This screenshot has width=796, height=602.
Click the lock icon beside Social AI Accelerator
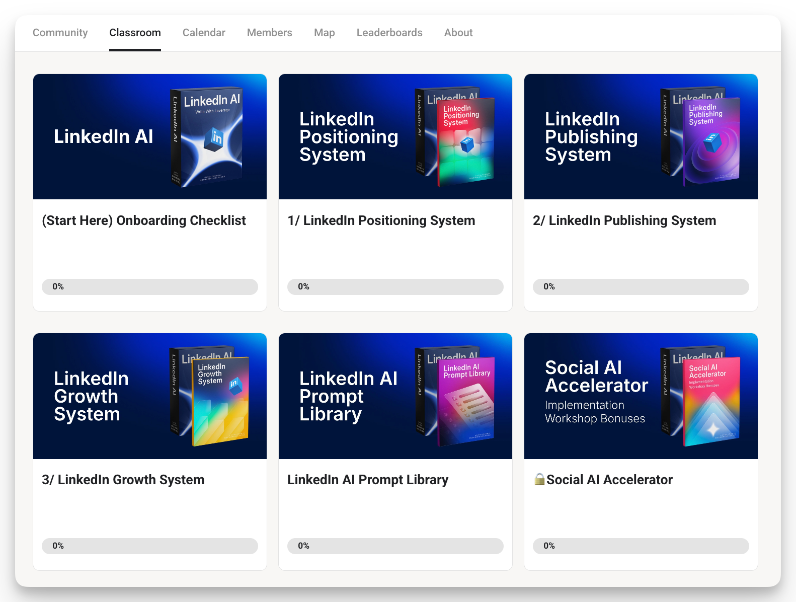pyautogui.click(x=539, y=479)
